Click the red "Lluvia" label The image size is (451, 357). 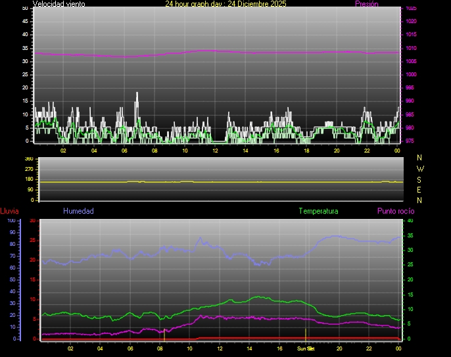pos(9,211)
